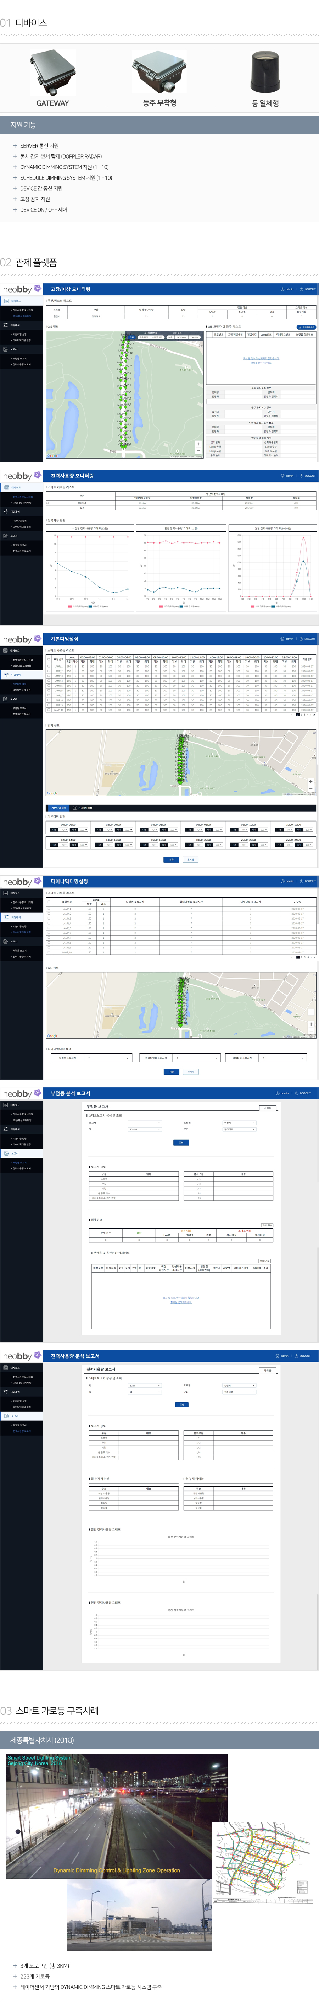The width and height of the screenshot is (319, 2002).
Task: Open 구간 dropdown in 부점등 보고서 form
Action: tap(239, 1129)
